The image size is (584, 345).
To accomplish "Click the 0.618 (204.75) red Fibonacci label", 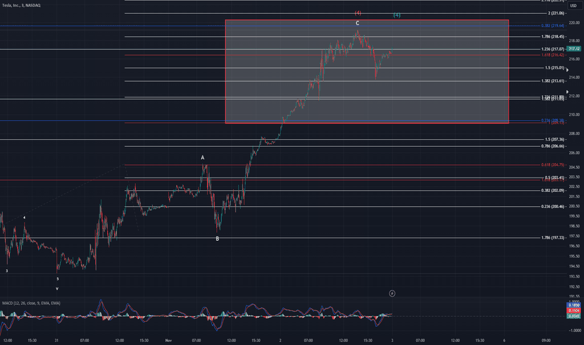I will [x=553, y=165].
